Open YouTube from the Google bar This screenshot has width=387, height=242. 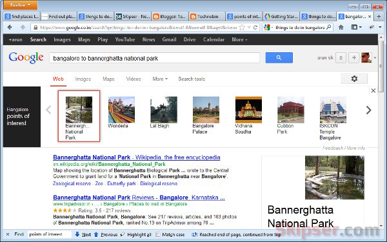(x=125, y=39)
